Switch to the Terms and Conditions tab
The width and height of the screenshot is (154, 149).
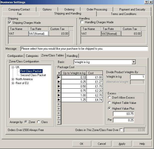click(x=124, y=14)
